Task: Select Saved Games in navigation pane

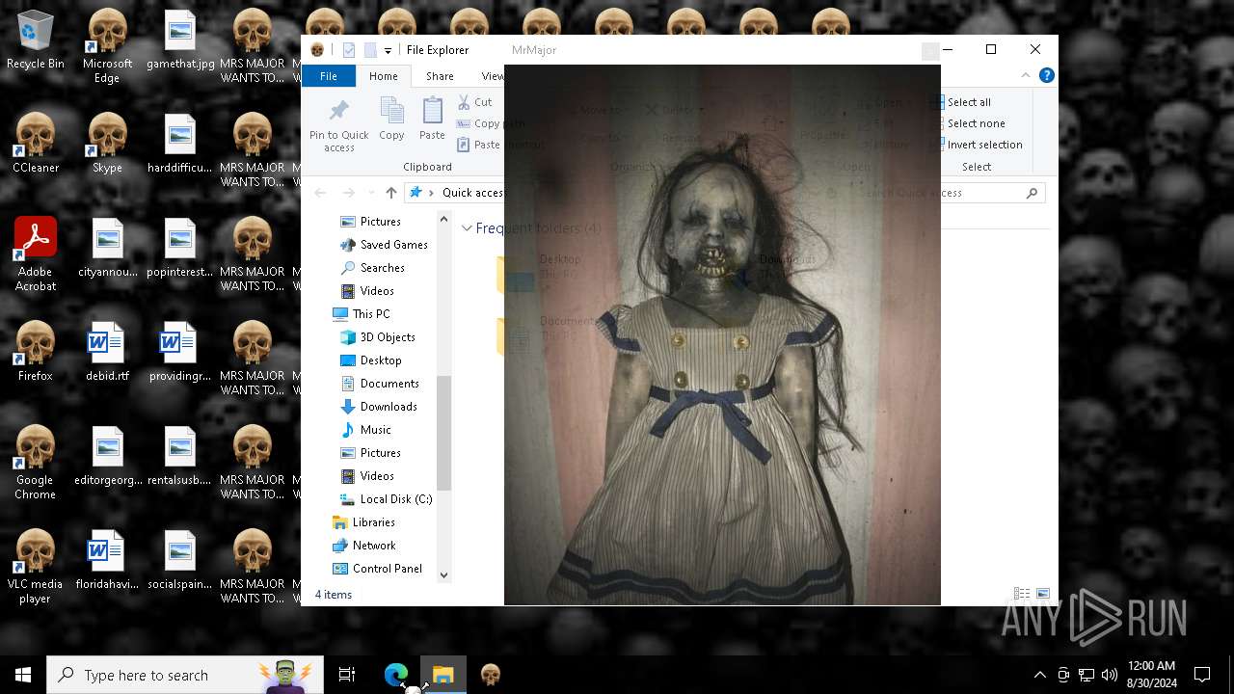Action: point(383,245)
